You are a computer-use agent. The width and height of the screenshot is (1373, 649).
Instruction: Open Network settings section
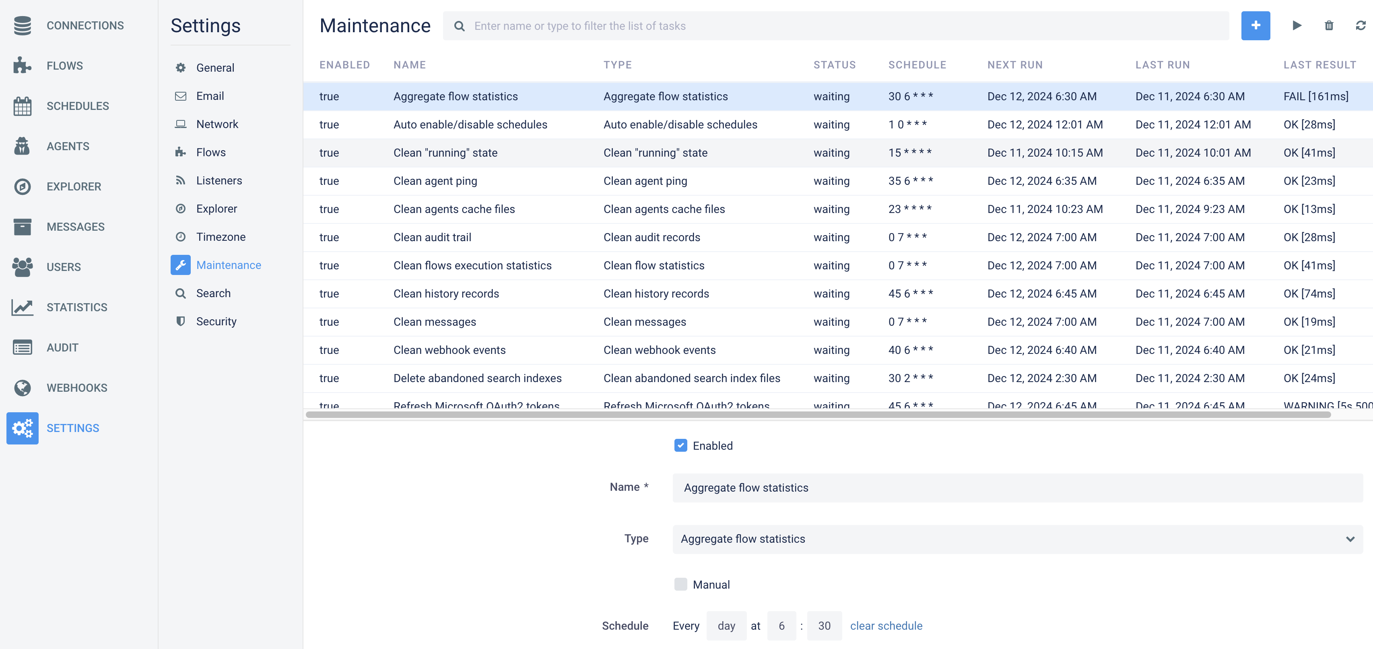217,124
